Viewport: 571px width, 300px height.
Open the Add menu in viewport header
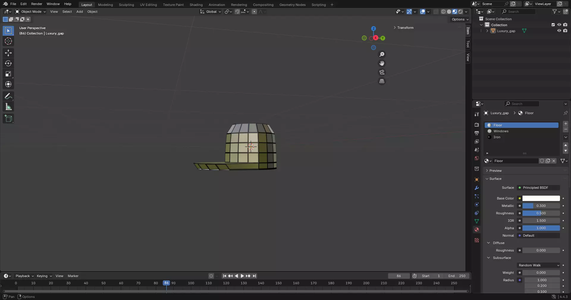(x=80, y=12)
